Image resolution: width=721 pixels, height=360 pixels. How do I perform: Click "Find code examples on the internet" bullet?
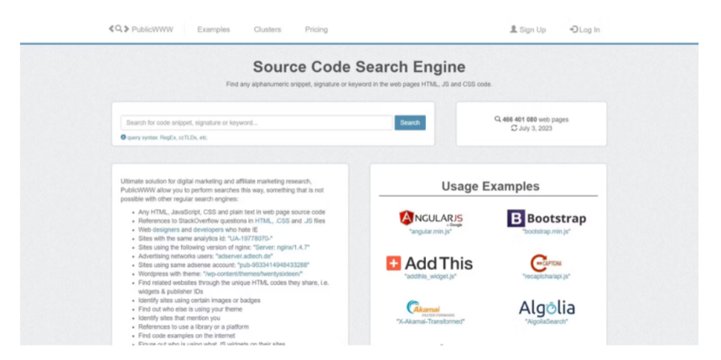pos(187,336)
